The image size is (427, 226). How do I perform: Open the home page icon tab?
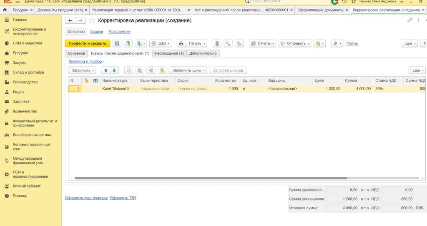(x=5, y=10)
